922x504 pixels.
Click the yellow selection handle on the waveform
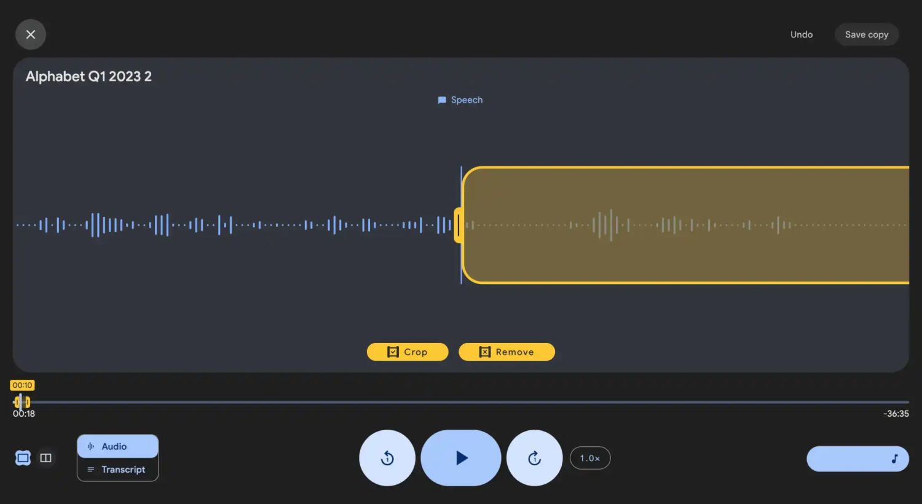click(458, 225)
